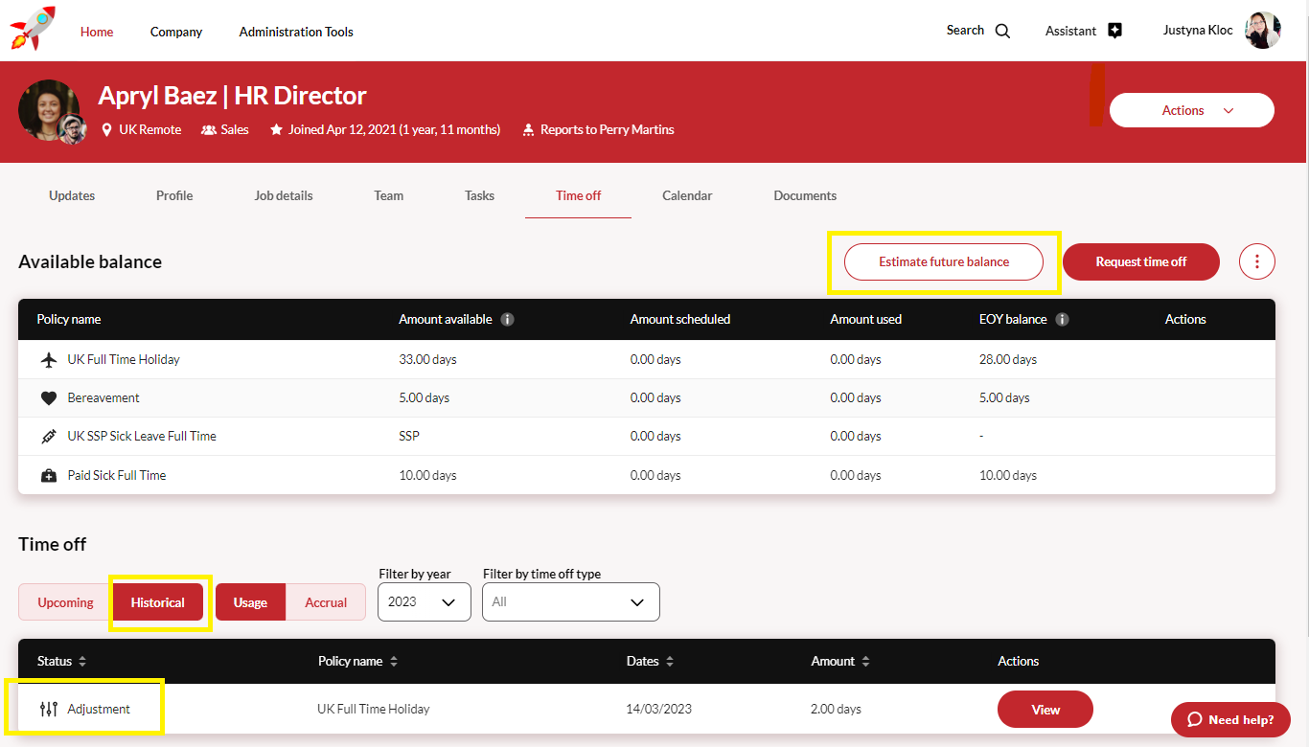Expand the Actions dropdown
Screen dimensions: 1309x747
tap(1191, 110)
